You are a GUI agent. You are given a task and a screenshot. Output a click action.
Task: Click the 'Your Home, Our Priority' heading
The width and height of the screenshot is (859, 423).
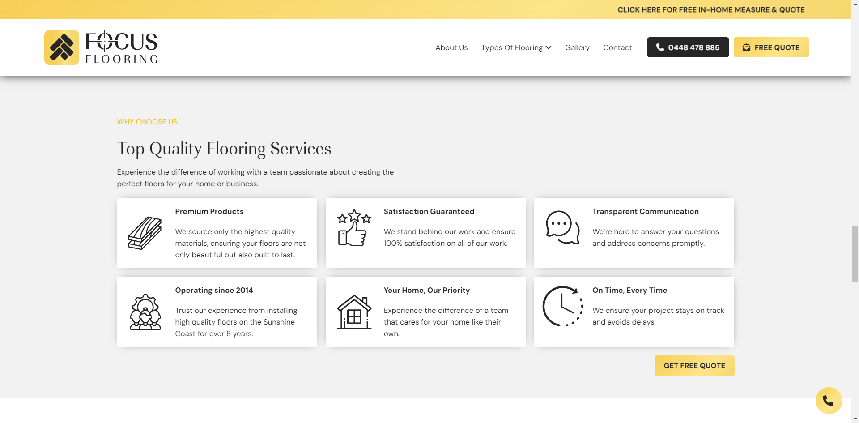coord(426,290)
